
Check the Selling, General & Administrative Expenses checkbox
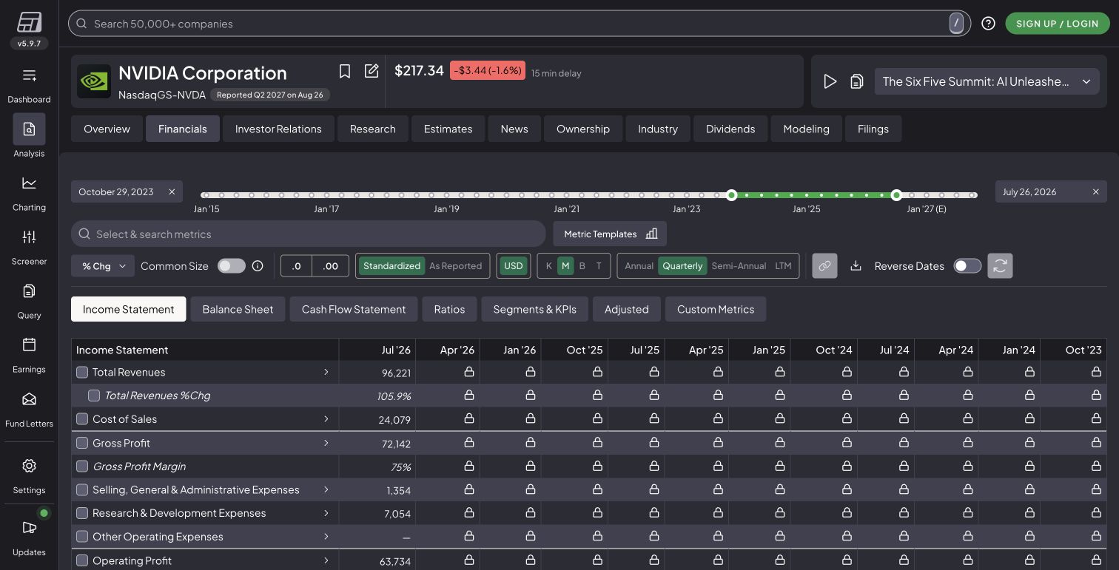(x=82, y=489)
